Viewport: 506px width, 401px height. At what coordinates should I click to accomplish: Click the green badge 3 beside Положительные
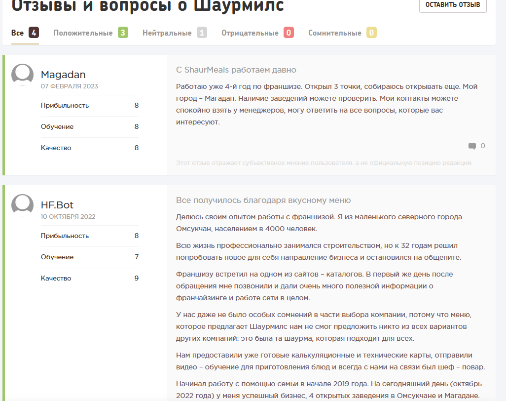point(123,33)
